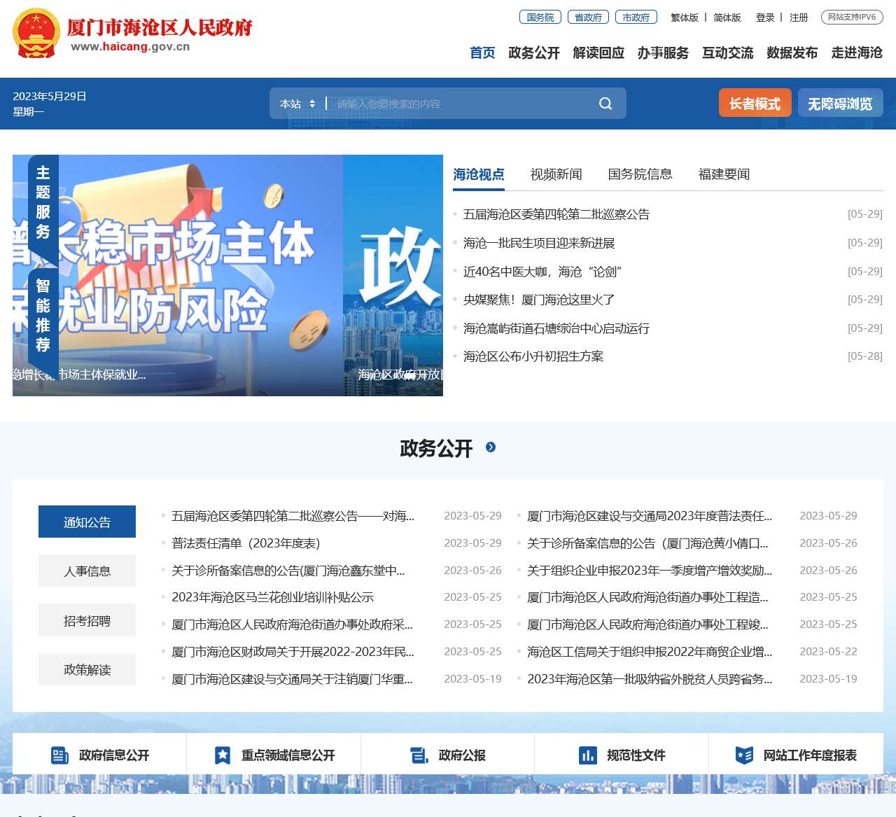Switch to the 视频新闻 tab
The image size is (896, 817).
[x=556, y=174]
